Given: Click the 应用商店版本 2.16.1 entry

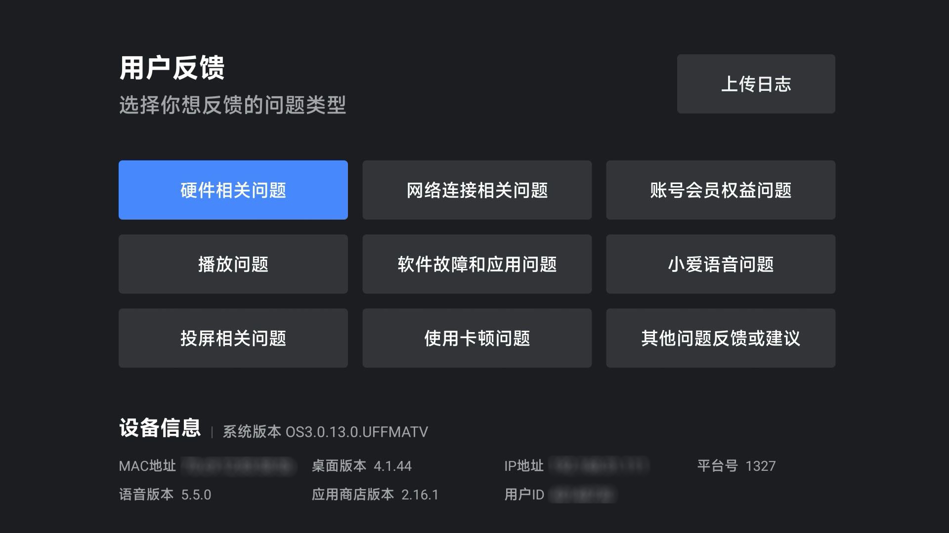Looking at the screenshot, I should [375, 495].
